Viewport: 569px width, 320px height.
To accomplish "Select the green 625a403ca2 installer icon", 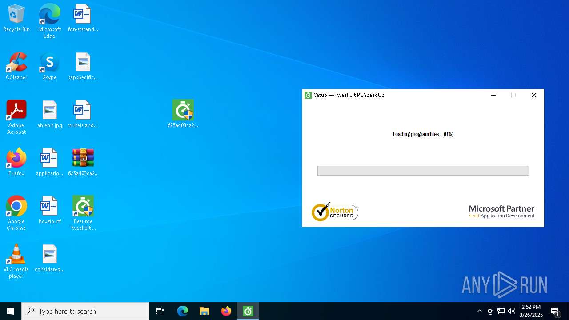I will (183, 114).
